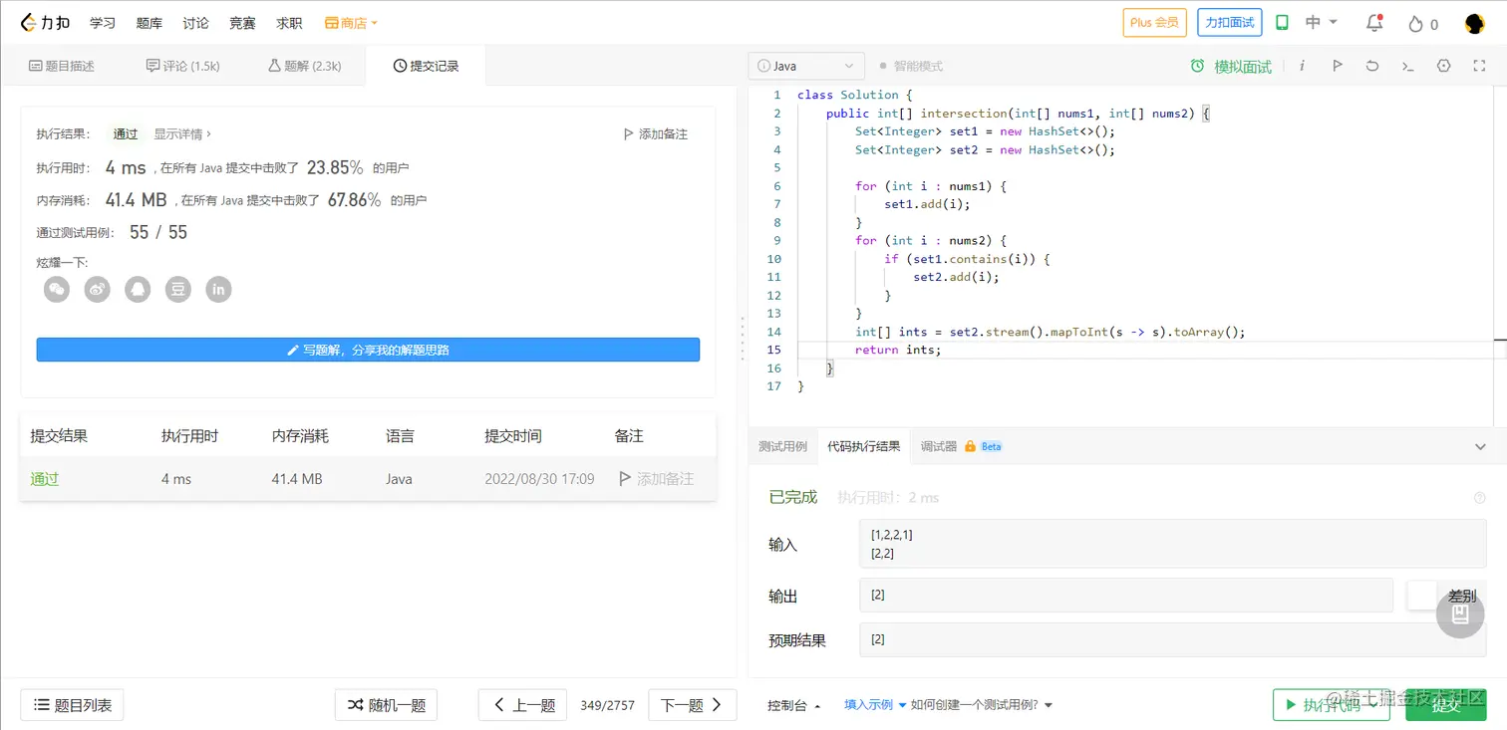
Task: Click the Plus 会员 button
Action: [1154, 23]
